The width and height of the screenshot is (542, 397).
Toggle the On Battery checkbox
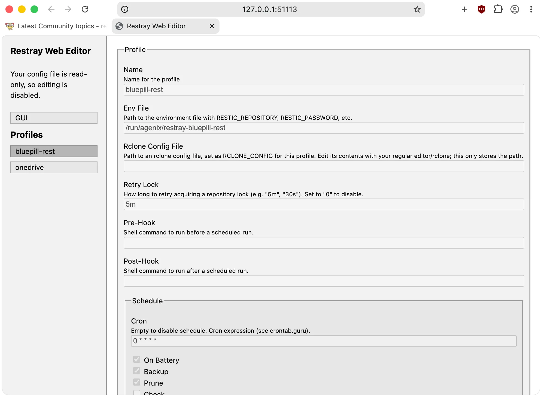137,359
